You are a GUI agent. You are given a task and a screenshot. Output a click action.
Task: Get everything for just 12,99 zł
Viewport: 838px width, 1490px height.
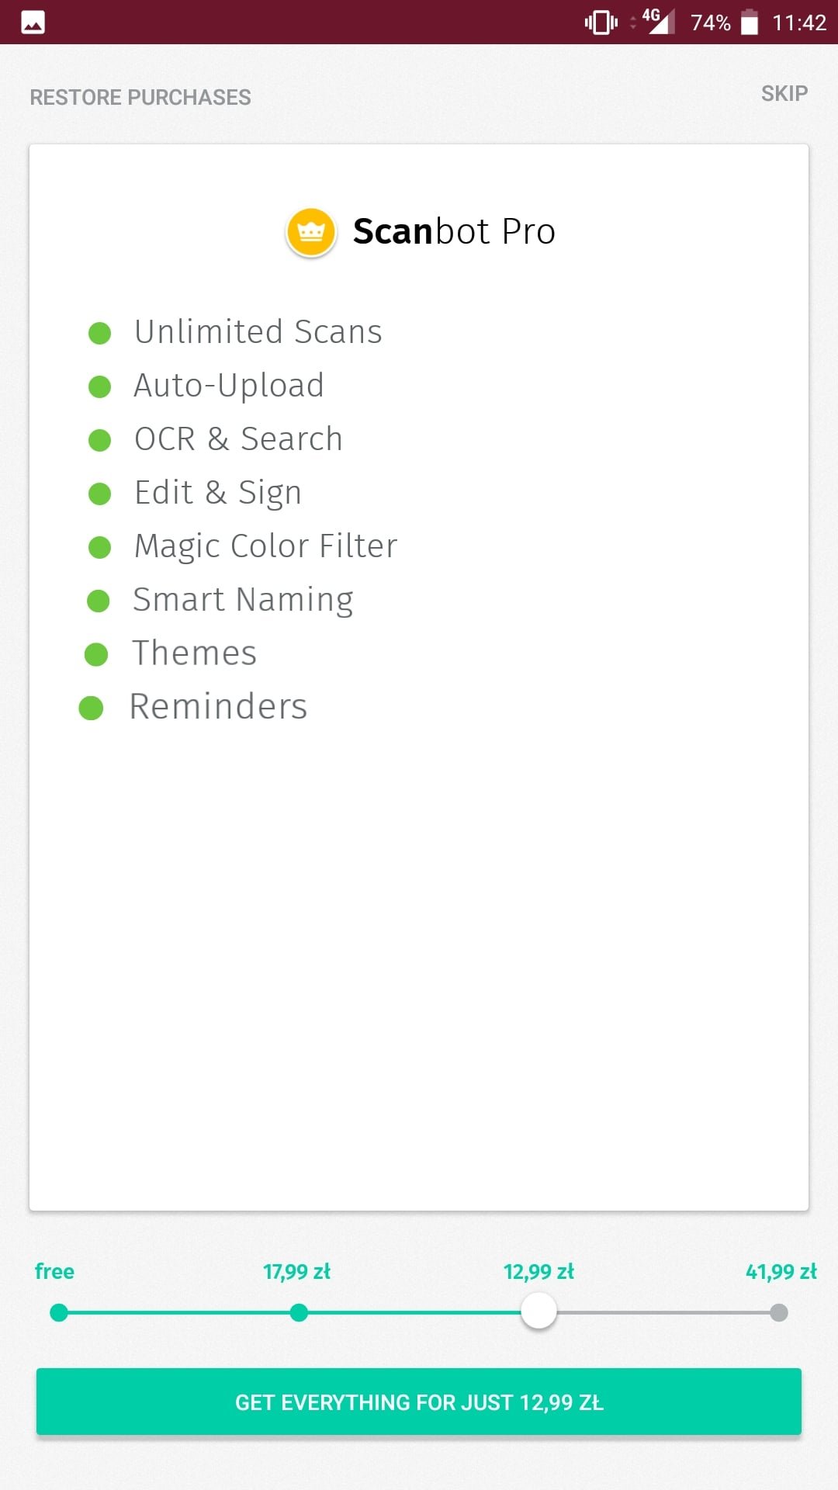(x=419, y=1402)
